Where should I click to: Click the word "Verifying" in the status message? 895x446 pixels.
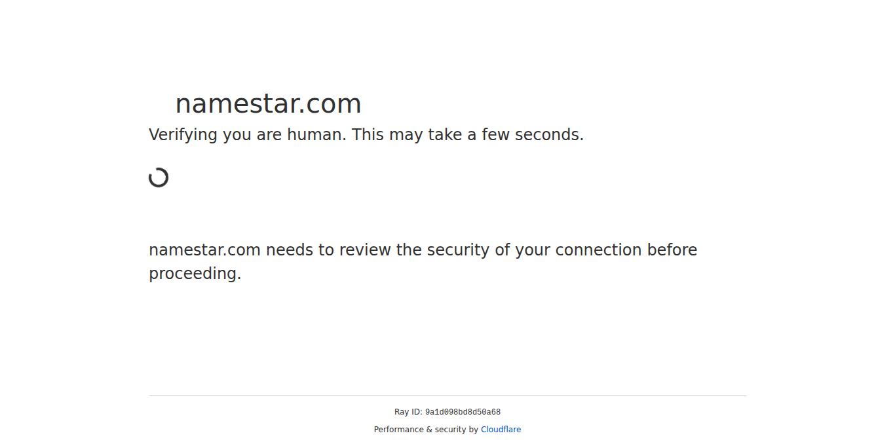pyautogui.click(x=183, y=135)
